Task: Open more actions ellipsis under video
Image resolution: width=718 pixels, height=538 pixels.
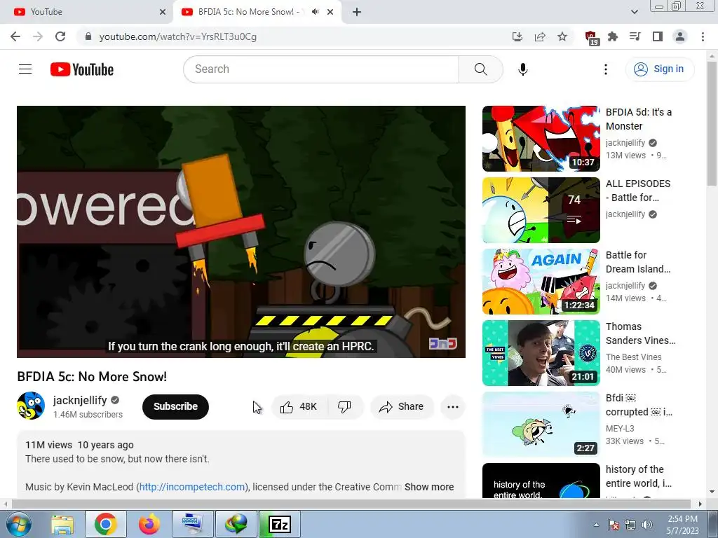Action: tap(452, 407)
